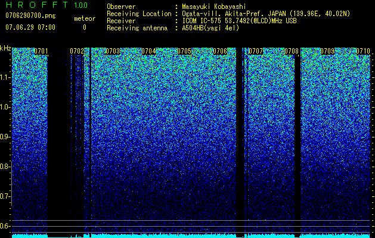Click the 0707 time marker
Viewport: 375px width, 238px height.
pos(256,51)
